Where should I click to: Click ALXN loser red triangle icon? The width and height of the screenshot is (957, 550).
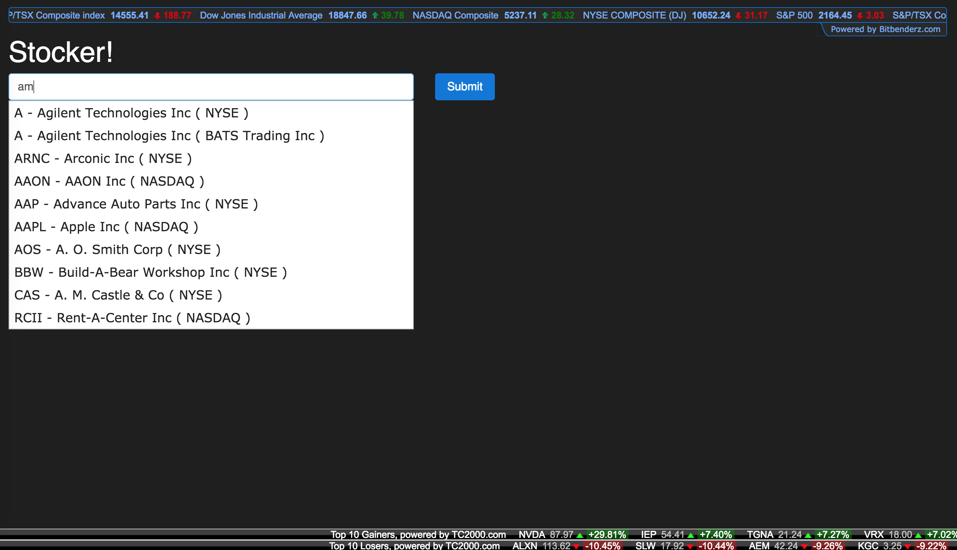(576, 546)
